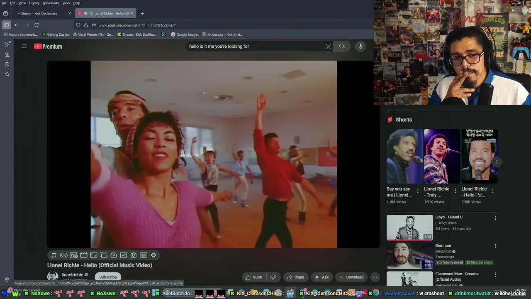Run search with magnifier button

click(x=342, y=46)
